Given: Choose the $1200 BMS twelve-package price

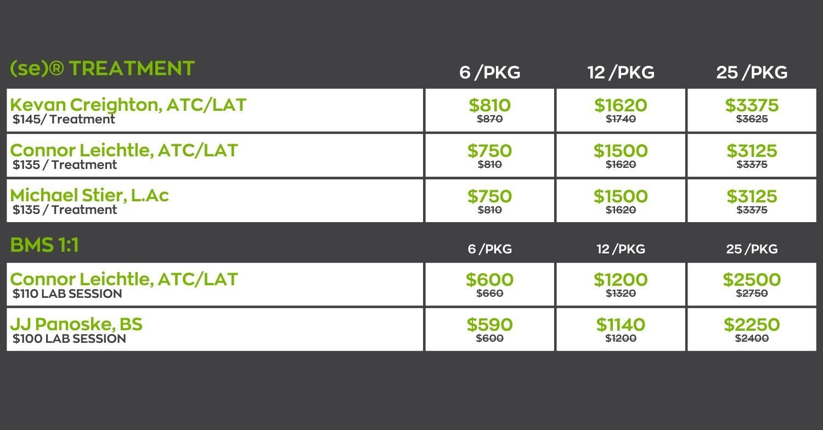Looking at the screenshot, I should coord(621,280).
